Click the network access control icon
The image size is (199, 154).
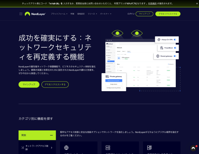point(23,148)
